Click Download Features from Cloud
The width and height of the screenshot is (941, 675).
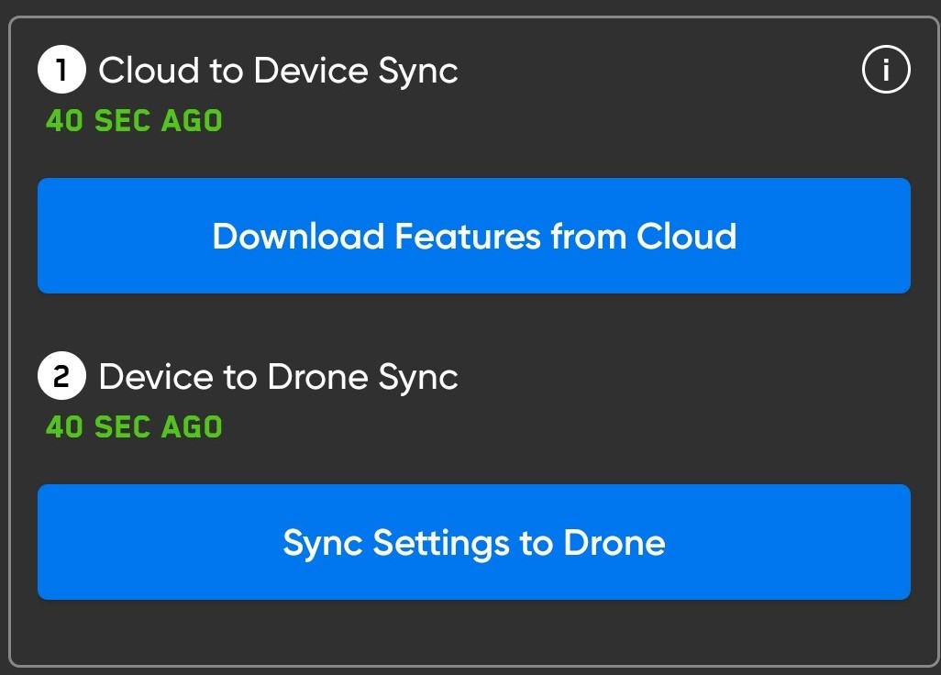(473, 236)
